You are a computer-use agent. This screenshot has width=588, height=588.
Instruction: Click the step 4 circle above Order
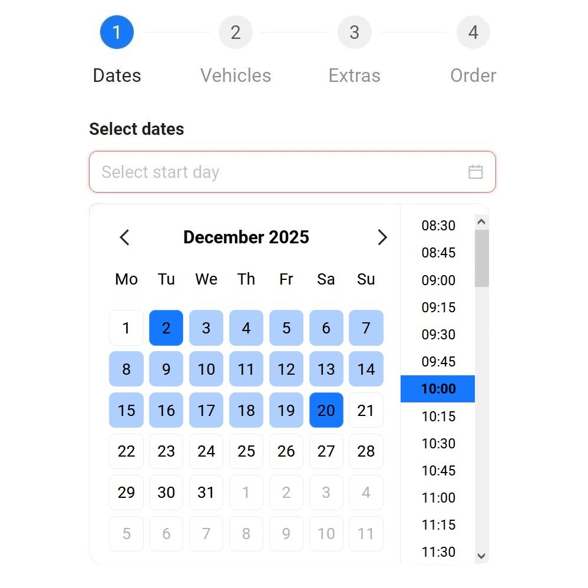pyautogui.click(x=473, y=32)
